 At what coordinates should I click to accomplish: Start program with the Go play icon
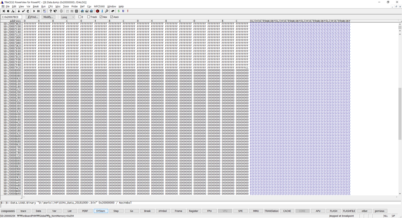click(34, 11)
